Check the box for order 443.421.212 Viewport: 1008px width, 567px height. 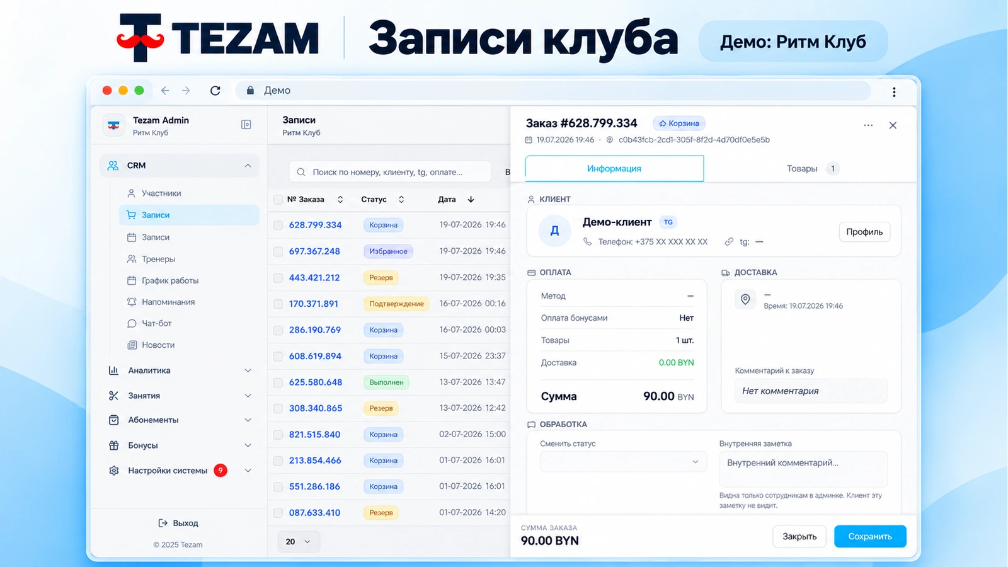pos(278,278)
